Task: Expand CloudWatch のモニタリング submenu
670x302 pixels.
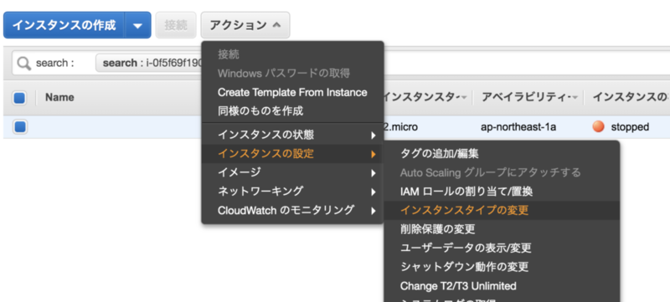Action: [x=292, y=210]
